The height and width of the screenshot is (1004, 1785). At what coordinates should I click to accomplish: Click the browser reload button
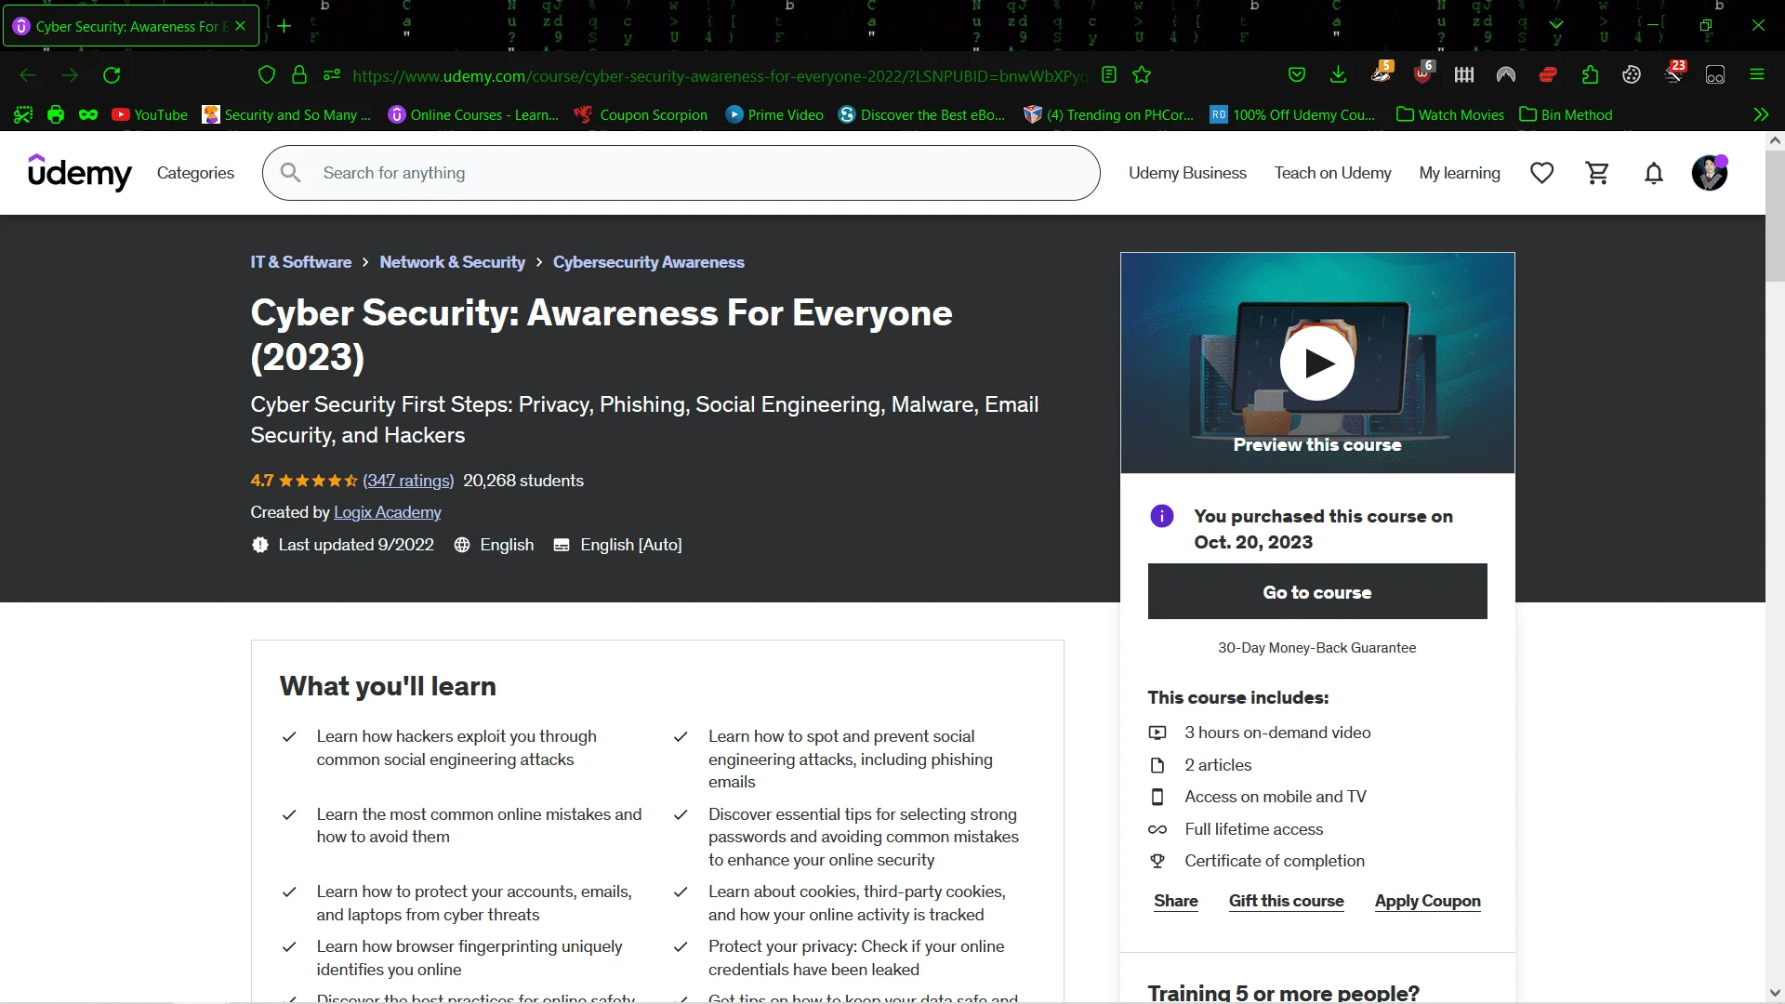pyautogui.click(x=112, y=75)
